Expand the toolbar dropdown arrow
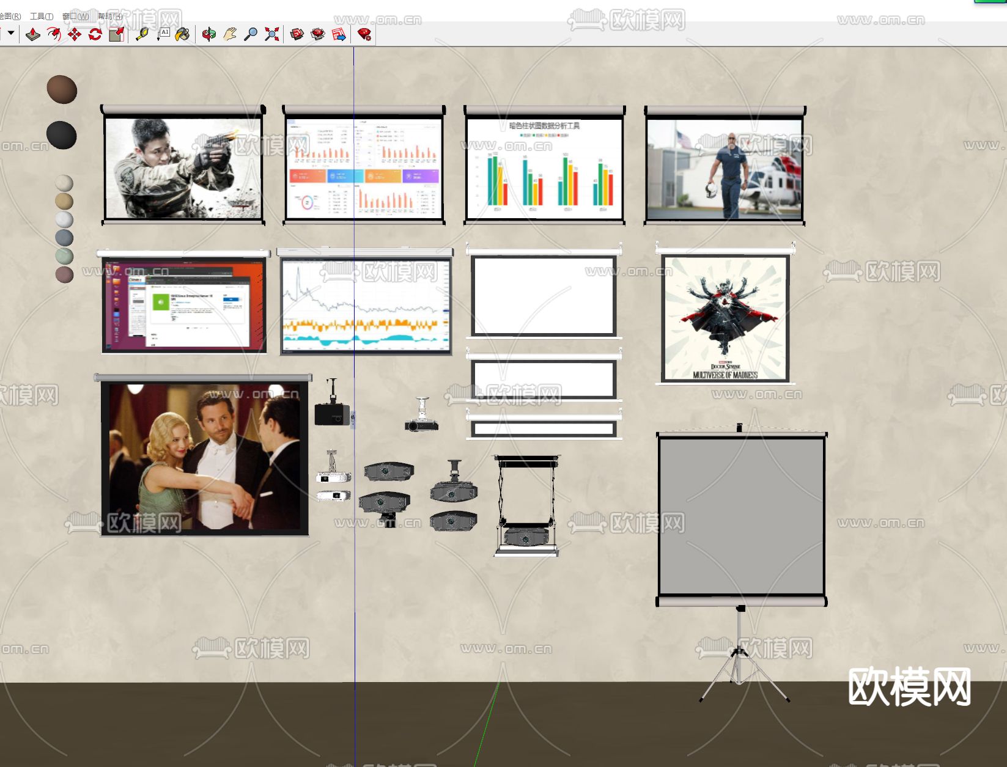The image size is (1007, 767). 11,34
